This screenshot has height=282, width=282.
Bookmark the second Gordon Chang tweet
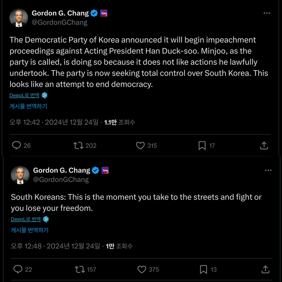pyautogui.click(x=204, y=269)
